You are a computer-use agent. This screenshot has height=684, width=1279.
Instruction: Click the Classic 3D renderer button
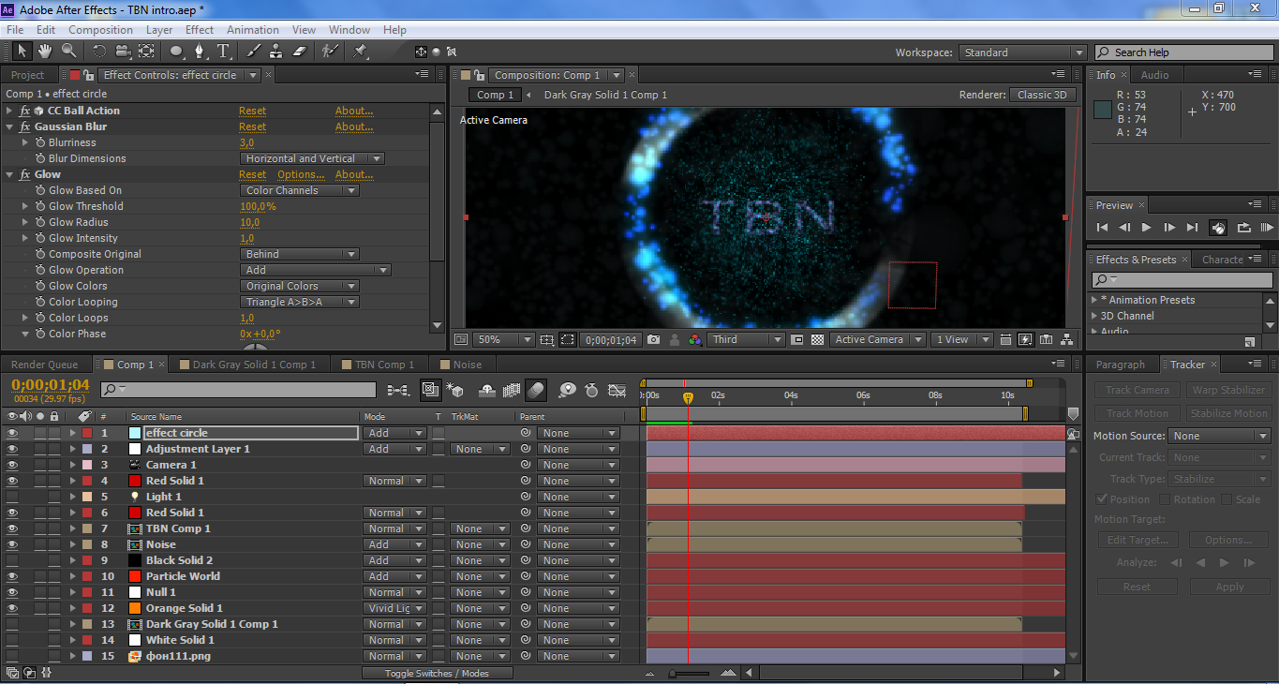coord(1042,95)
